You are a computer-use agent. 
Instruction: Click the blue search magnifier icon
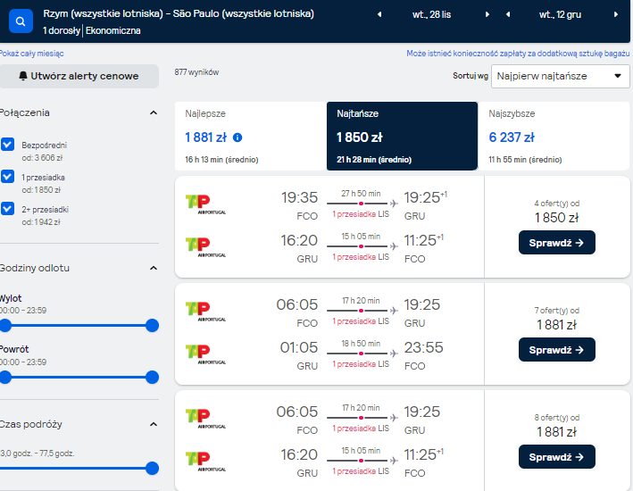coord(21,21)
